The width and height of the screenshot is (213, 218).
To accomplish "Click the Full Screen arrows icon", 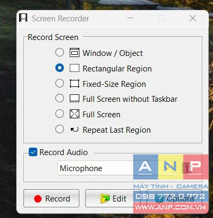I will pos(75,114).
